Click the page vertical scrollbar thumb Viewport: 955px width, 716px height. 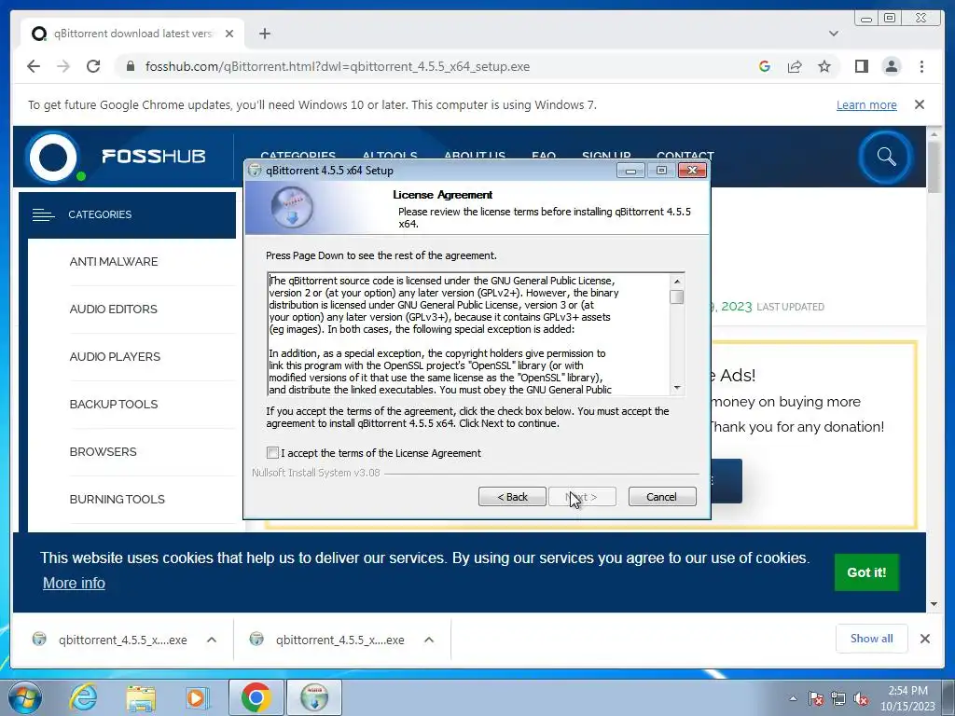point(934,168)
